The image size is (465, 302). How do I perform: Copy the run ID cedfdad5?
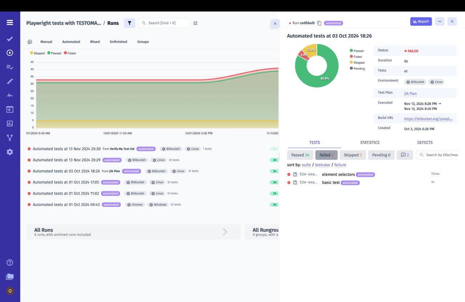[x=319, y=23]
